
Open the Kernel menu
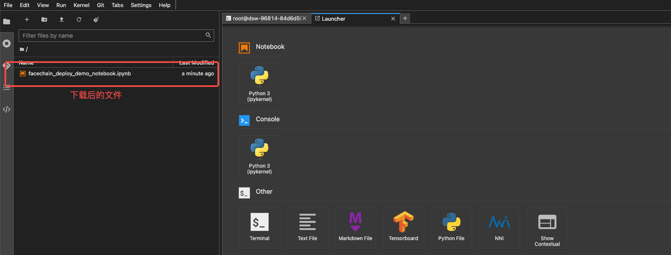(81, 5)
